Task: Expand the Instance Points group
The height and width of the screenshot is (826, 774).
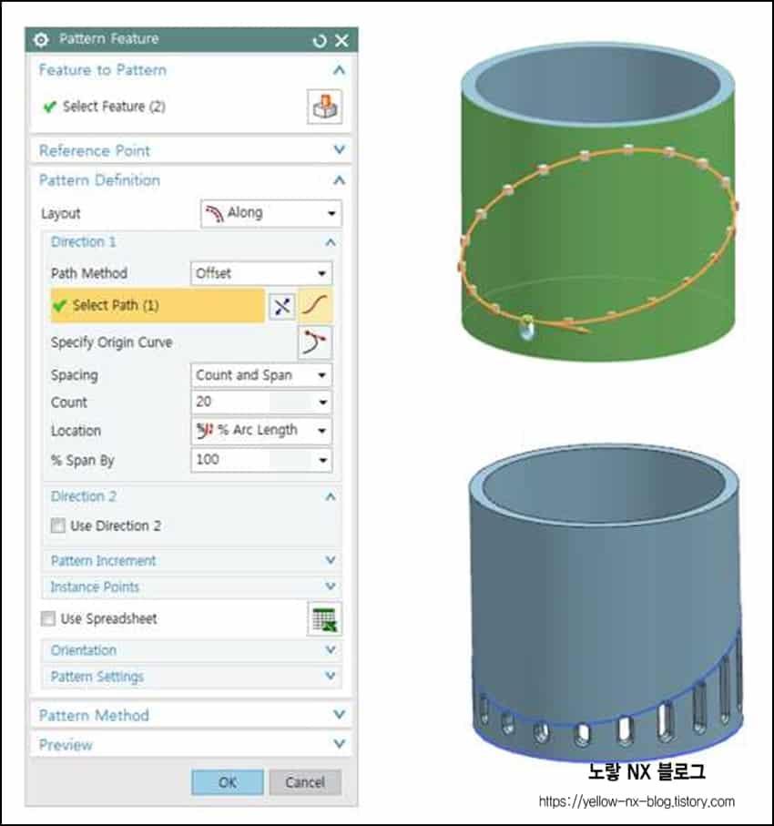Action: (x=331, y=586)
